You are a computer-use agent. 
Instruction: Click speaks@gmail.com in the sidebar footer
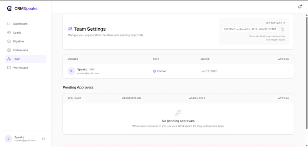(25, 140)
